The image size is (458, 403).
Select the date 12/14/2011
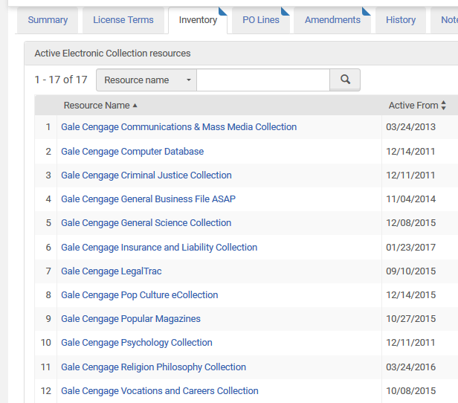[x=410, y=152]
